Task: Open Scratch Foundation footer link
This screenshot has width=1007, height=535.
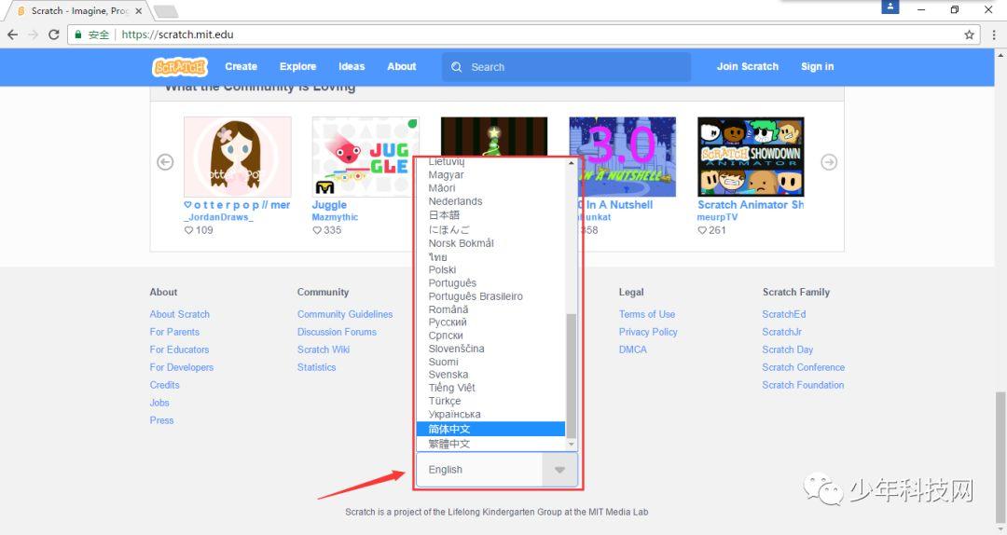Action: tap(804, 385)
